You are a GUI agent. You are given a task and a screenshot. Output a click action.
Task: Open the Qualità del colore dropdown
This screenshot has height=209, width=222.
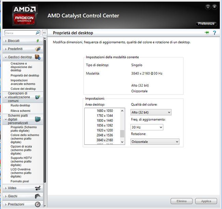(151, 112)
